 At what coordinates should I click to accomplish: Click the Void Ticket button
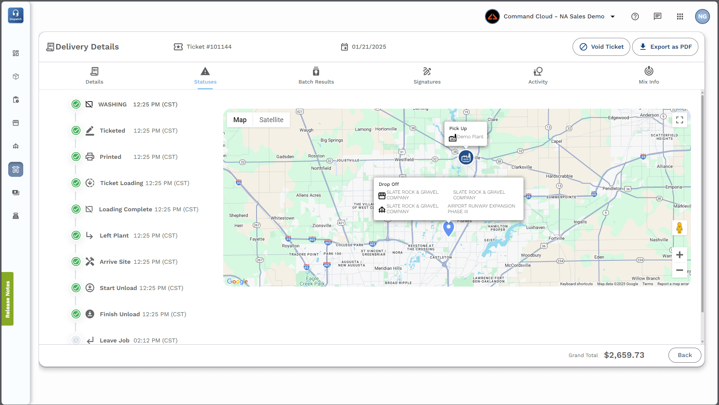pos(601,47)
